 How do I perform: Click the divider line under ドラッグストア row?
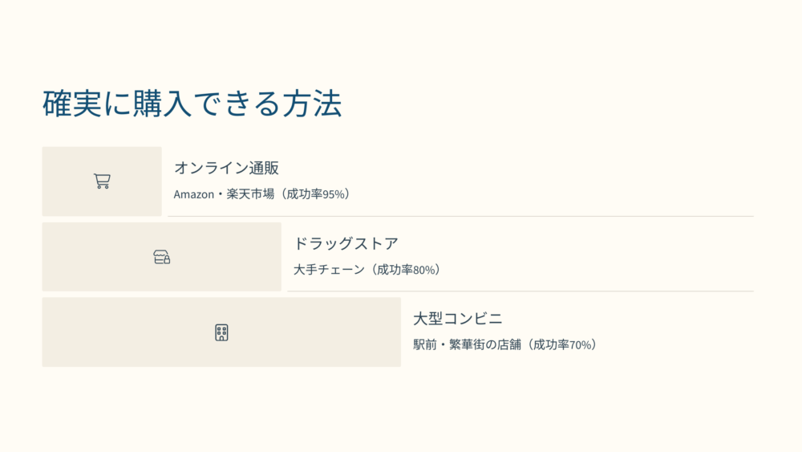(520, 291)
